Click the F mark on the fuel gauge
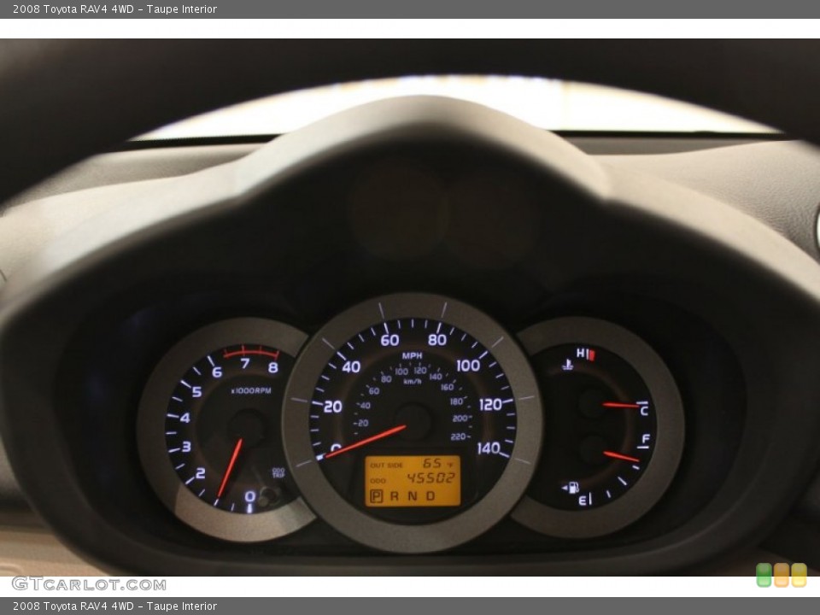Screen dimensions: 820x615 pos(646,438)
